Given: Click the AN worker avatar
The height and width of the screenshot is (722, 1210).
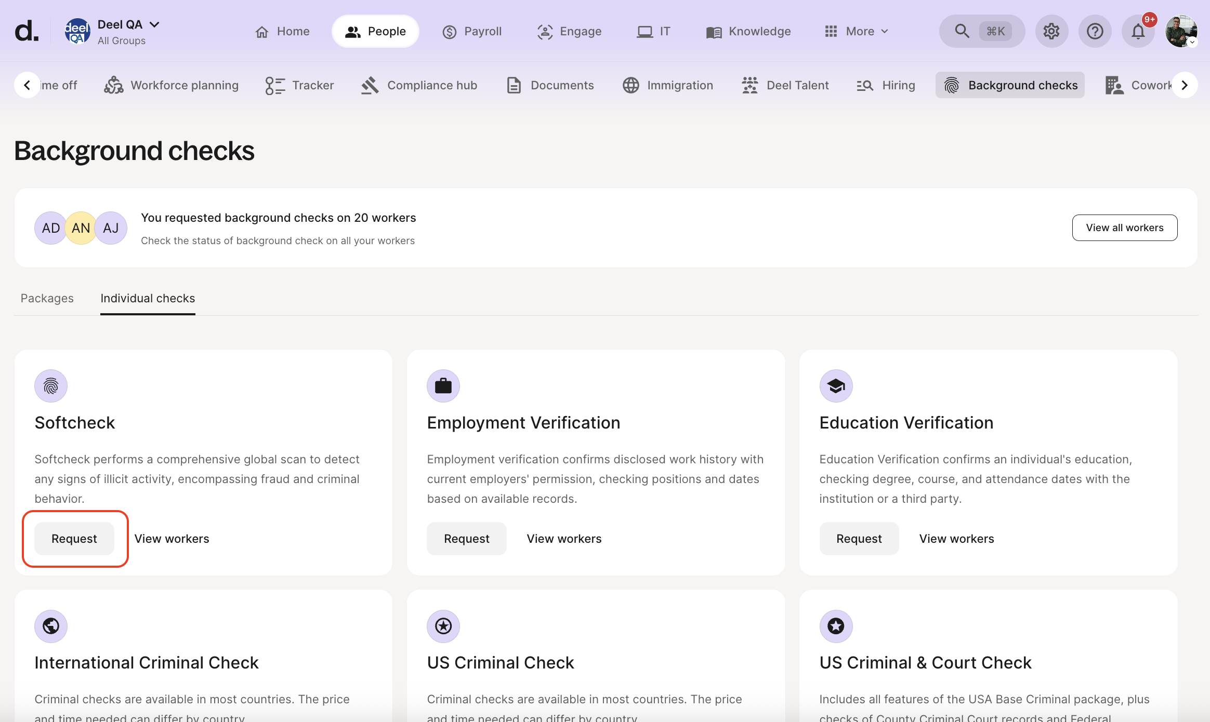Looking at the screenshot, I should 81,228.
